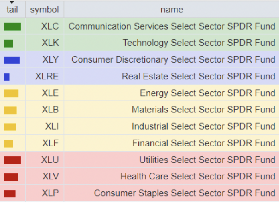Open Technology Select Sector SPDR Fund

pyautogui.click(x=199, y=43)
